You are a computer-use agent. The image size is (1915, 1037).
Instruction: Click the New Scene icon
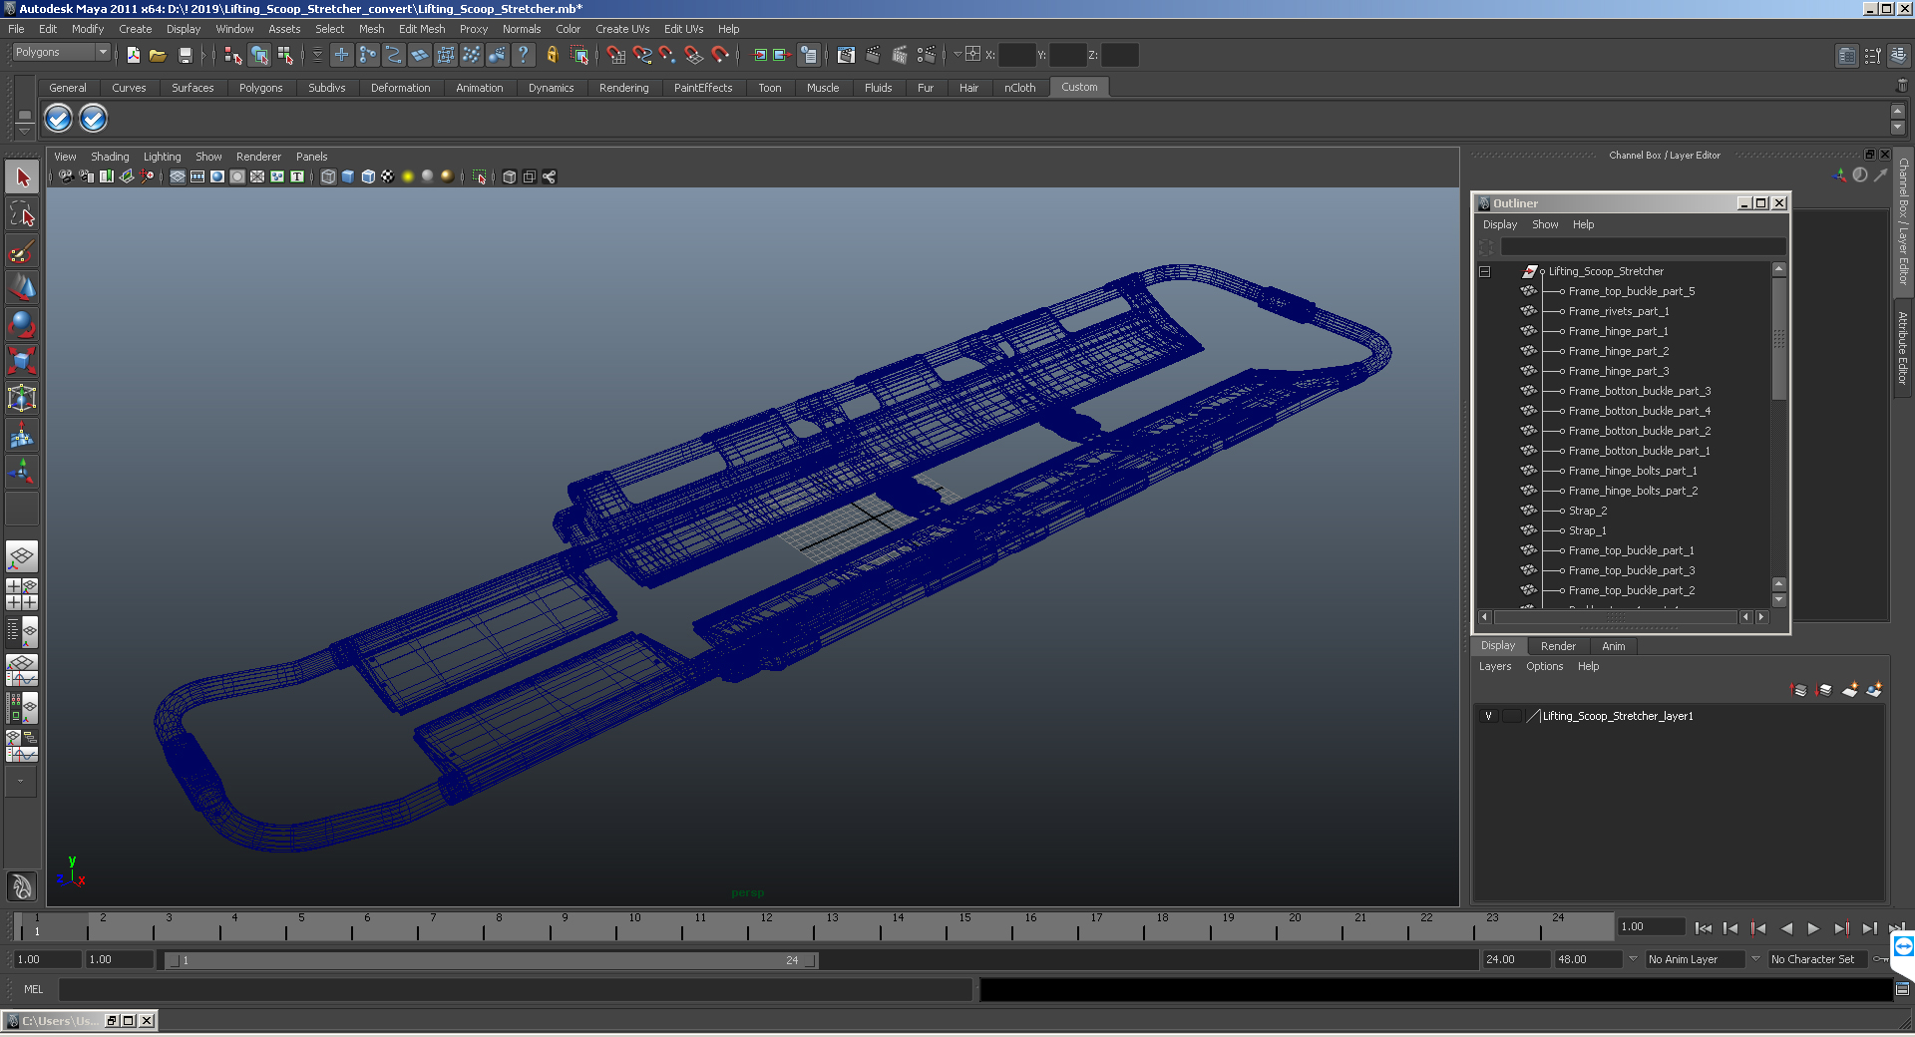pos(133,55)
